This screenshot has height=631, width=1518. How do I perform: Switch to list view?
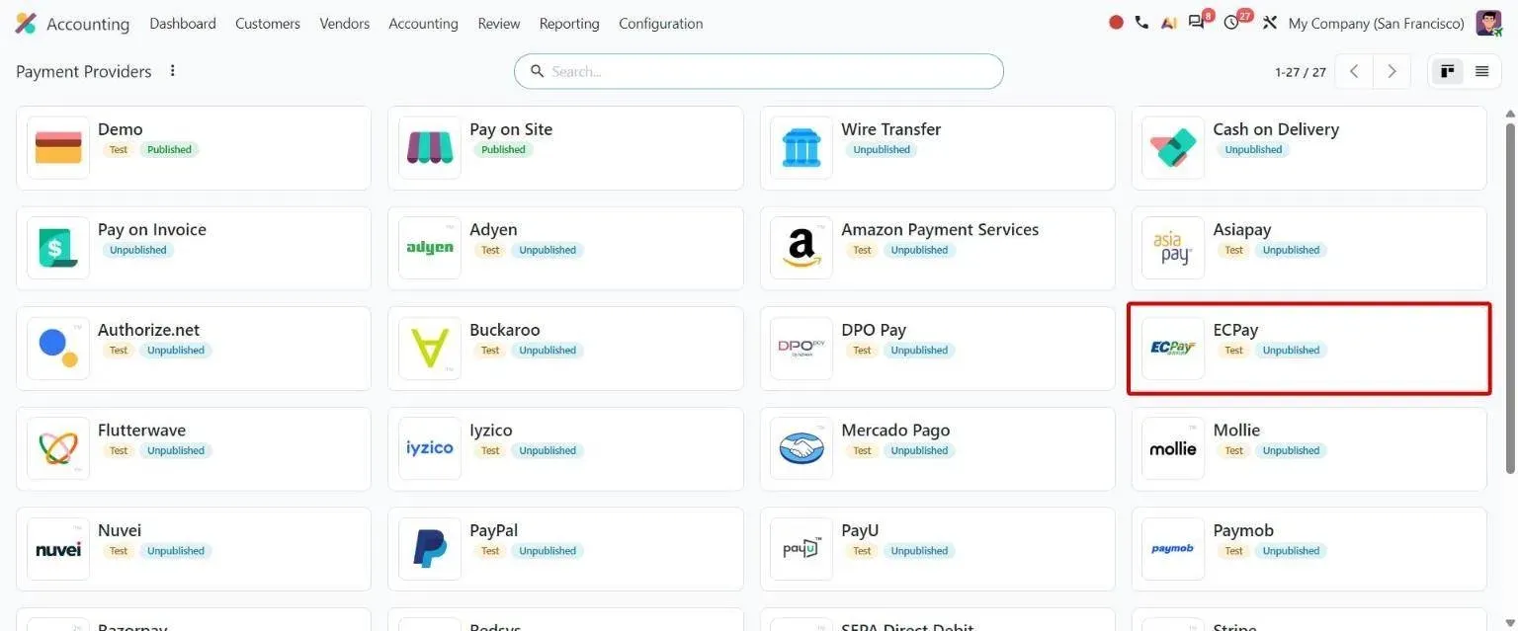(x=1481, y=71)
